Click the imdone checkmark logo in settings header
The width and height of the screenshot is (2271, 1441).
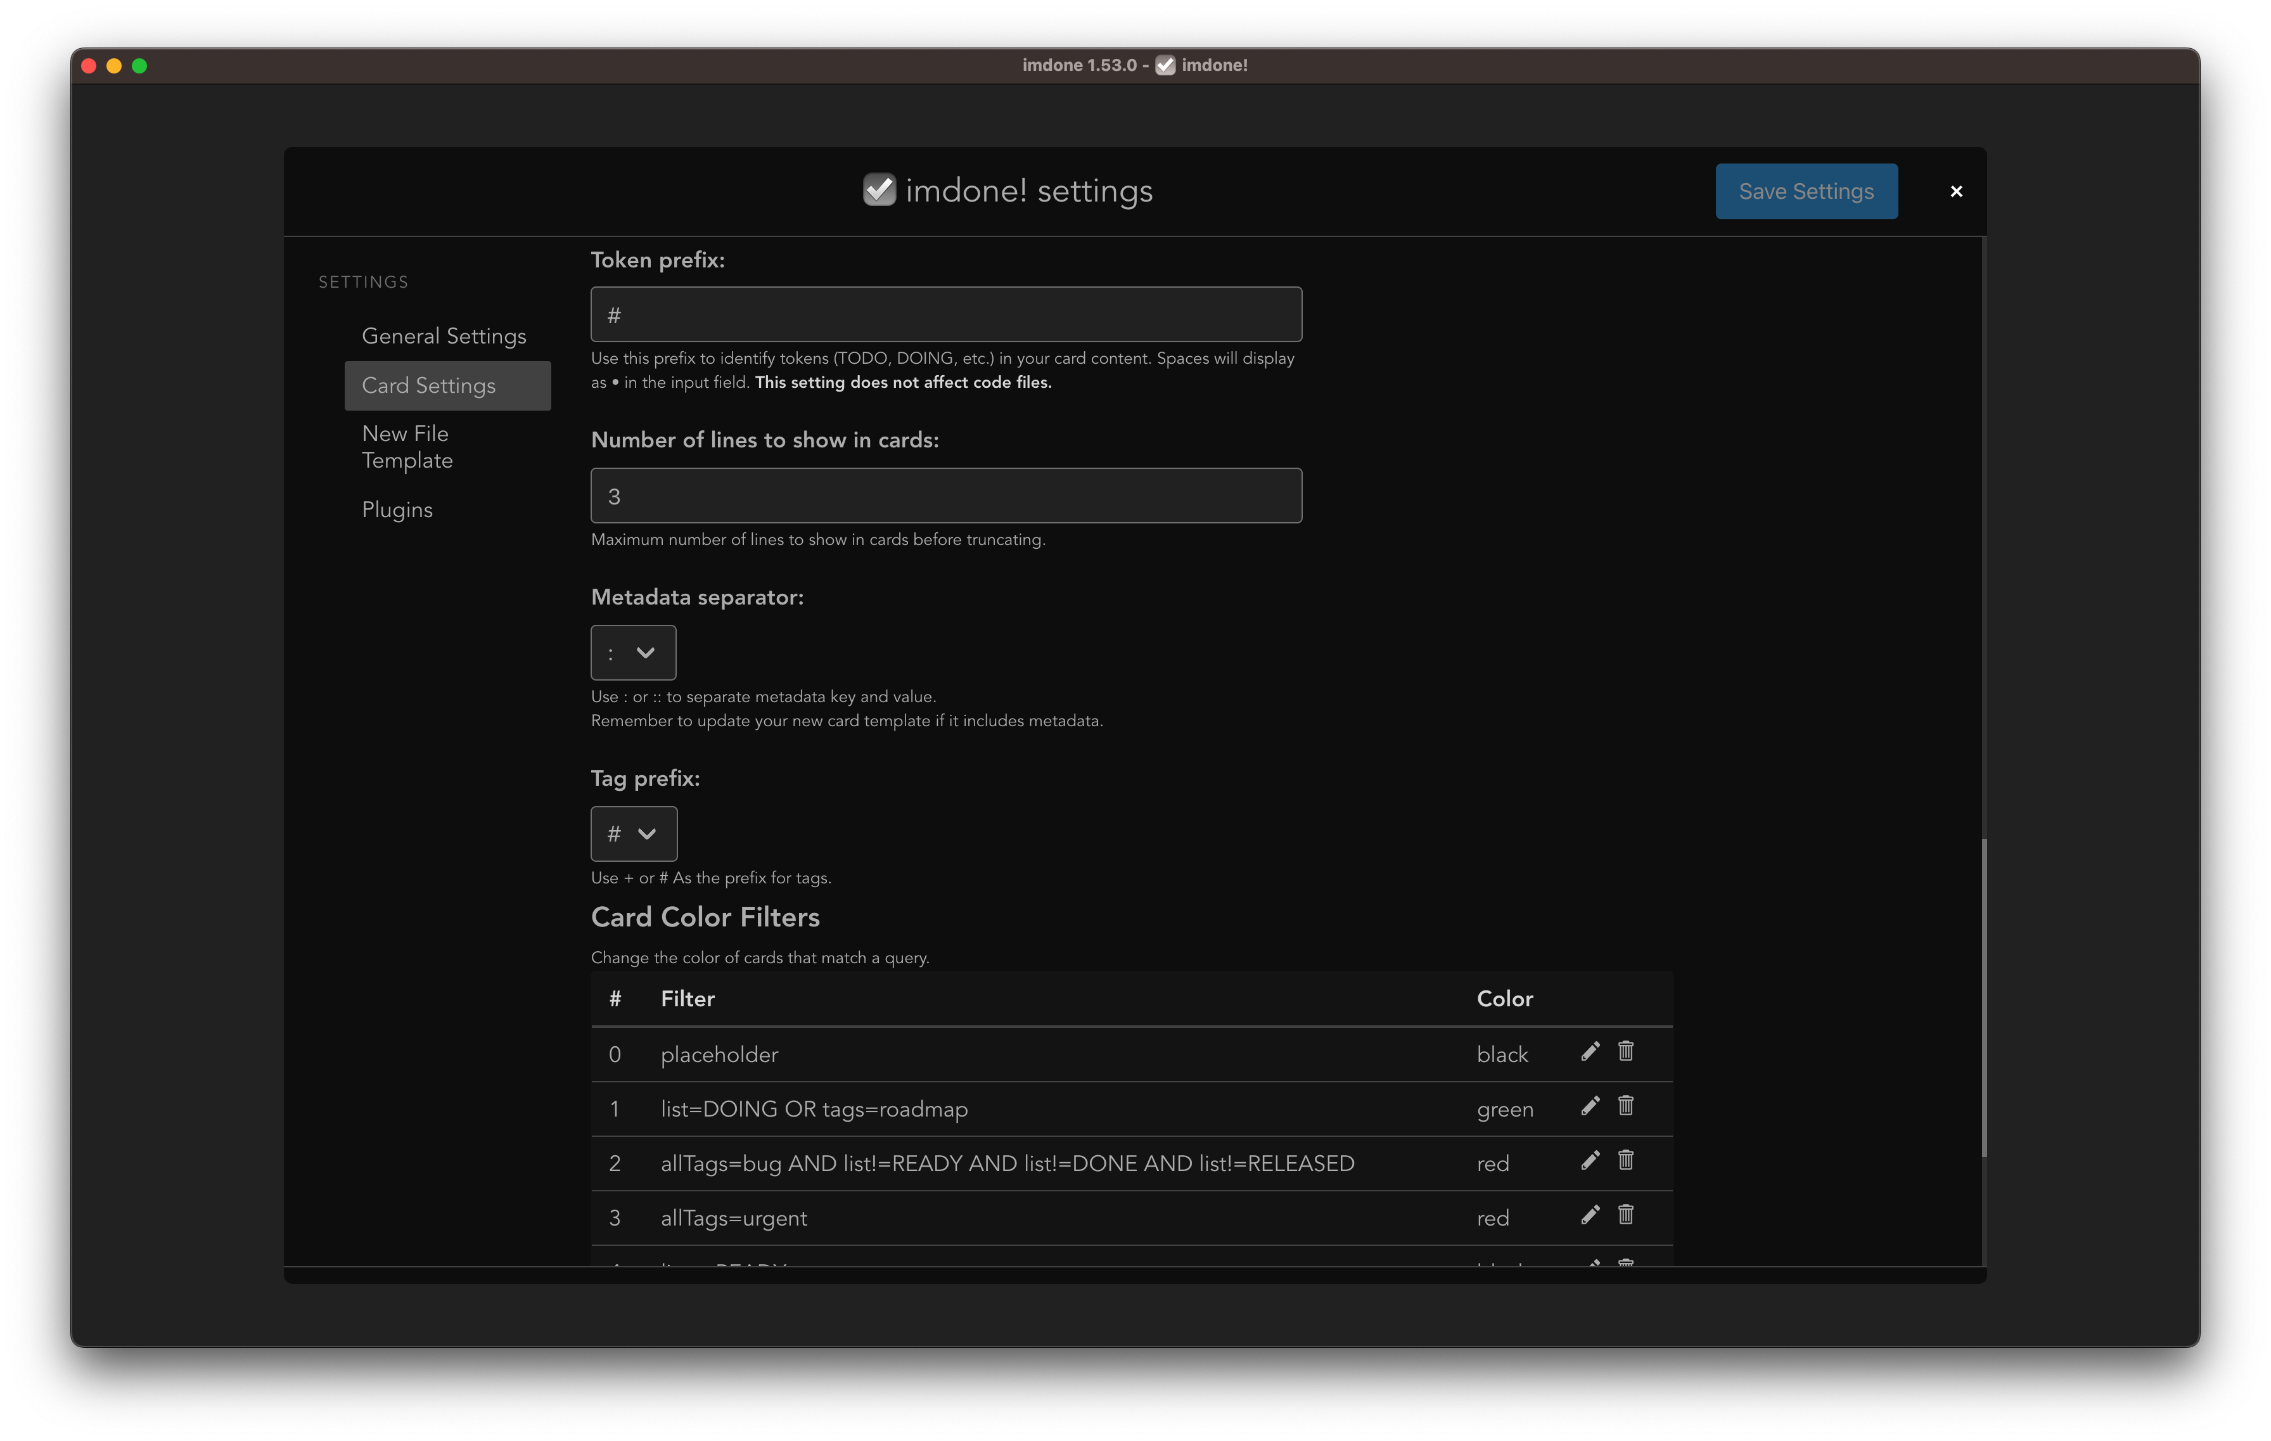click(879, 189)
